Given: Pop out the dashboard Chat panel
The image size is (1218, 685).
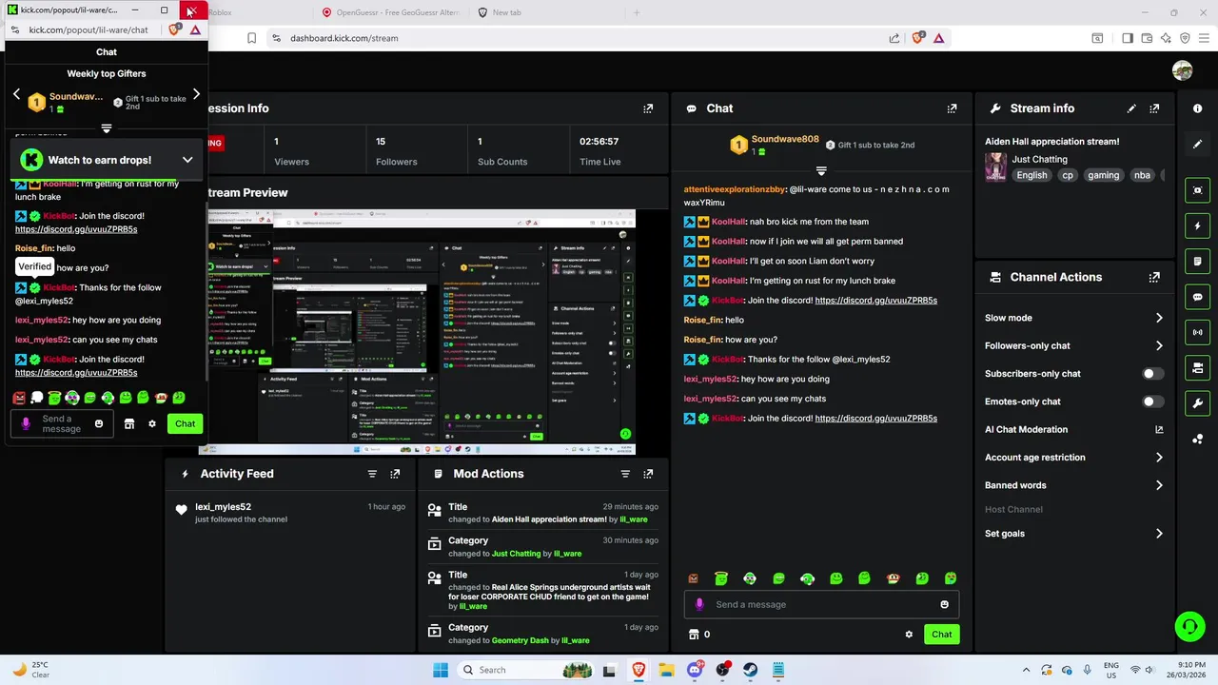Looking at the screenshot, I should pos(952,108).
